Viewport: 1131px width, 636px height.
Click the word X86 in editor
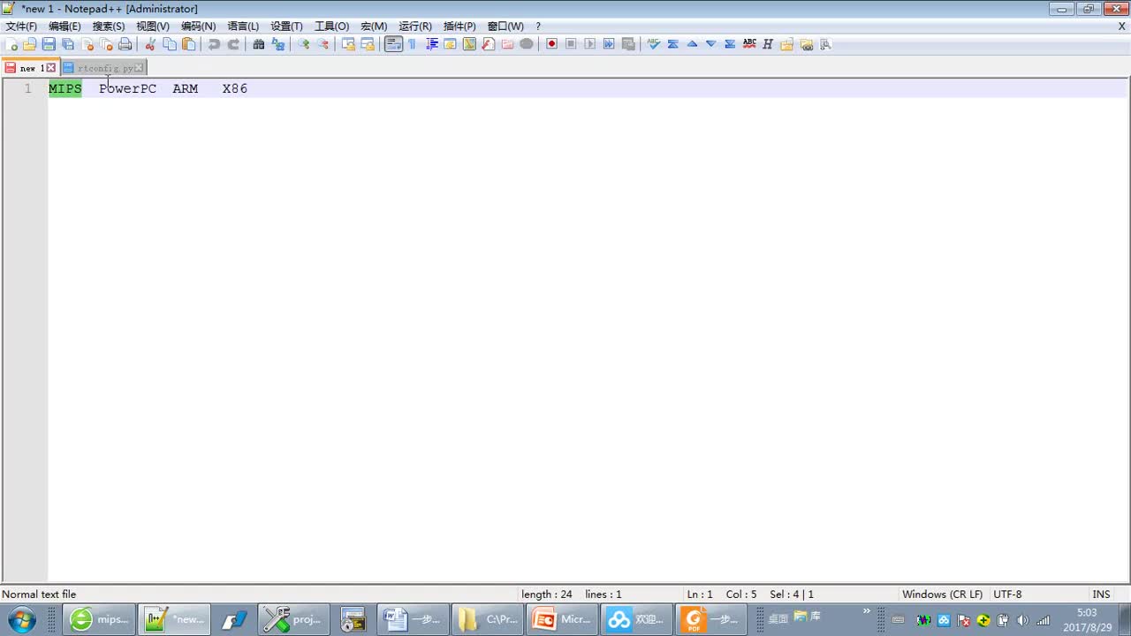point(235,88)
